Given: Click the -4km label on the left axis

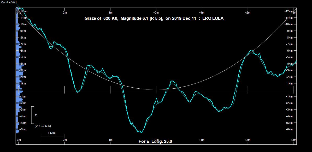Looking at the screenshot, I should 23,64.
